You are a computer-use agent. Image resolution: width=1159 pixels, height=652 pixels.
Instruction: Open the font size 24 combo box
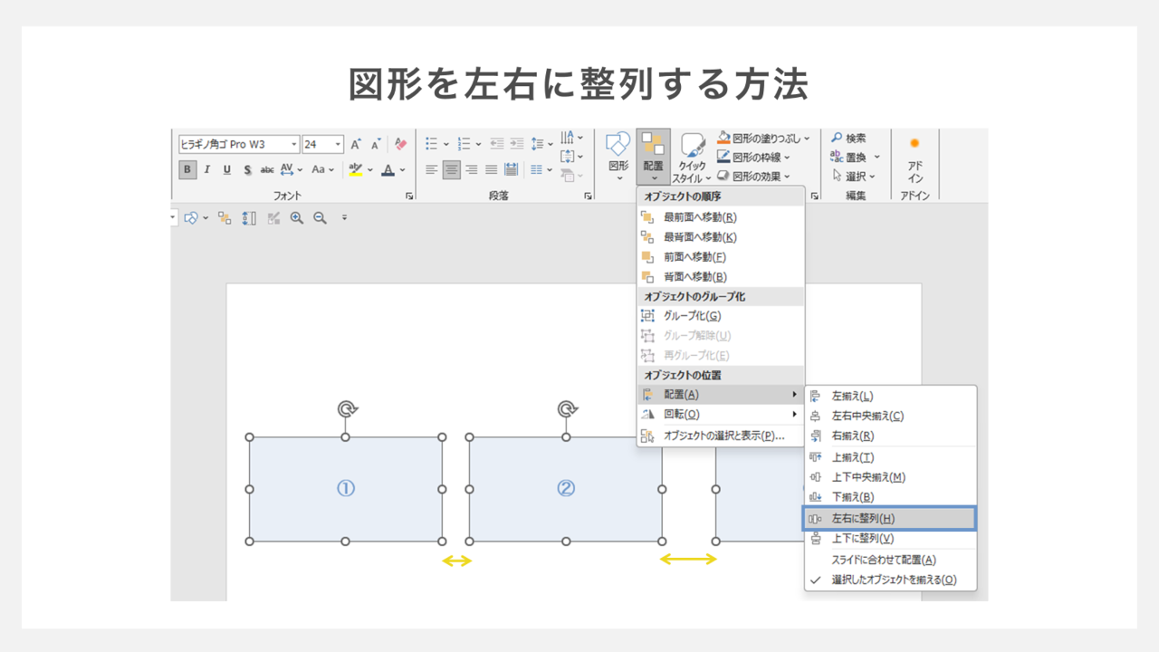click(323, 145)
